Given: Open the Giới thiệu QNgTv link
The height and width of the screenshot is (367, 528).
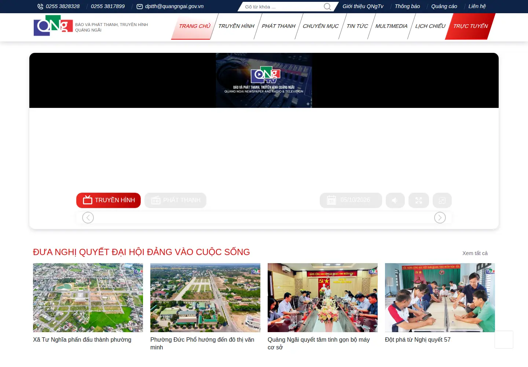Looking at the screenshot, I should tap(363, 6).
